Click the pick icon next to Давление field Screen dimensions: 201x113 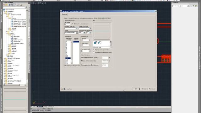90,33
